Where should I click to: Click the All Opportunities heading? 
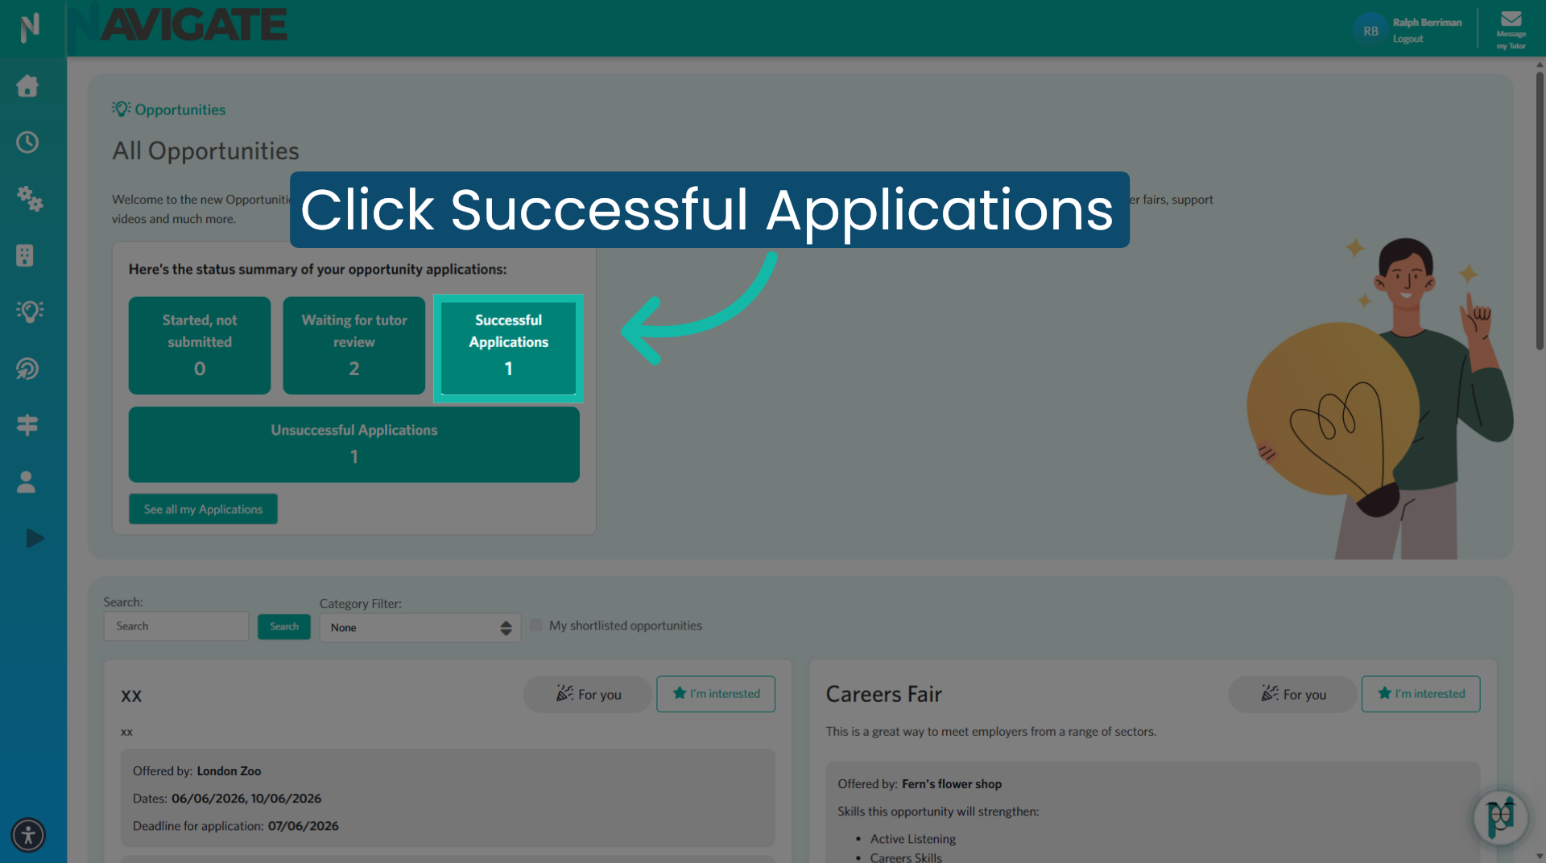(x=205, y=151)
